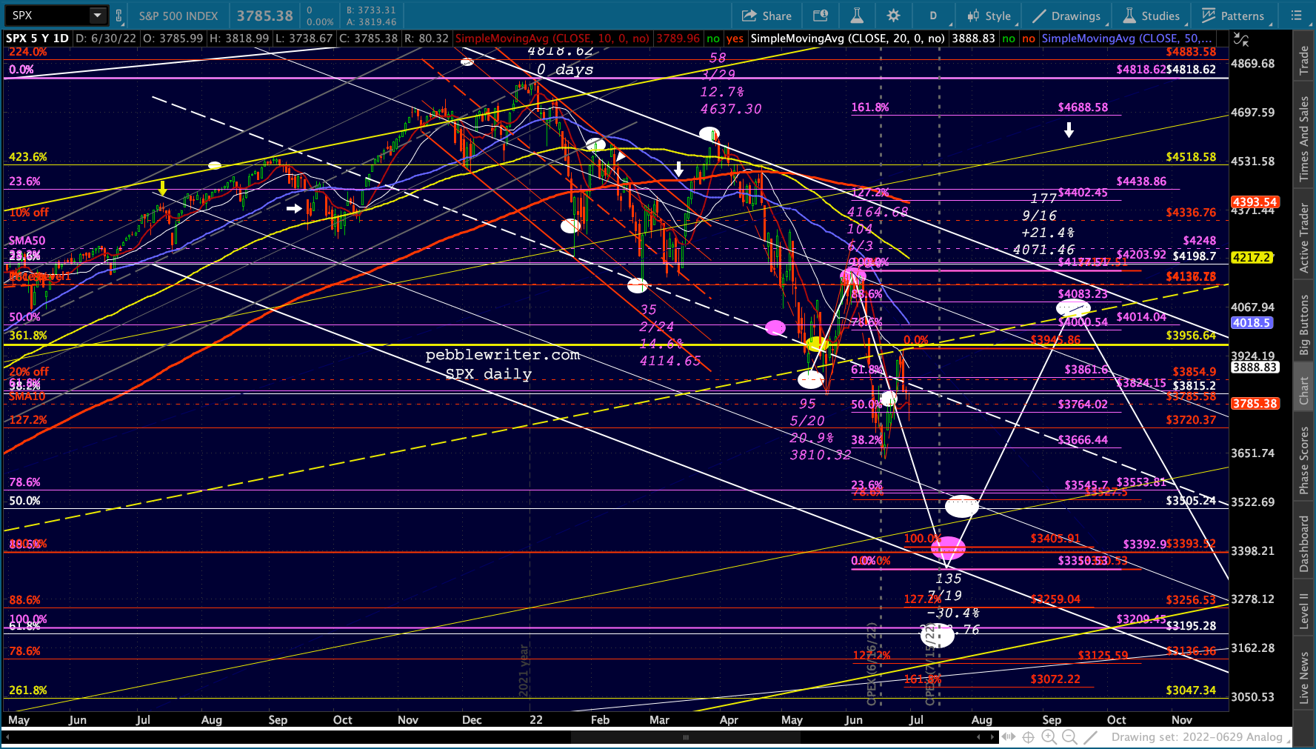The height and width of the screenshot is (749, 1316).
Task: Click the $4688.58 price label
Action: tap(1083, 107)
